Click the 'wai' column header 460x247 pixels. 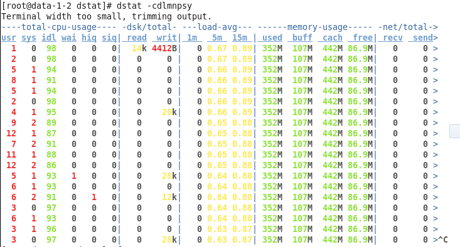[x=69, y=38]
